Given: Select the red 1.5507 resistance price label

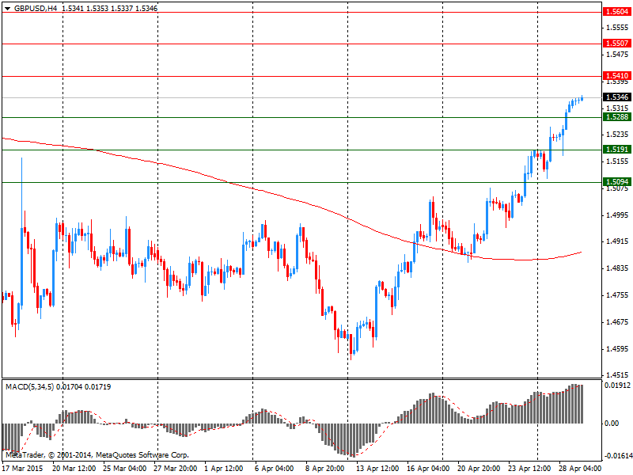Looking at the screenshot, I should pyautogui.click(x=617, y=44).
